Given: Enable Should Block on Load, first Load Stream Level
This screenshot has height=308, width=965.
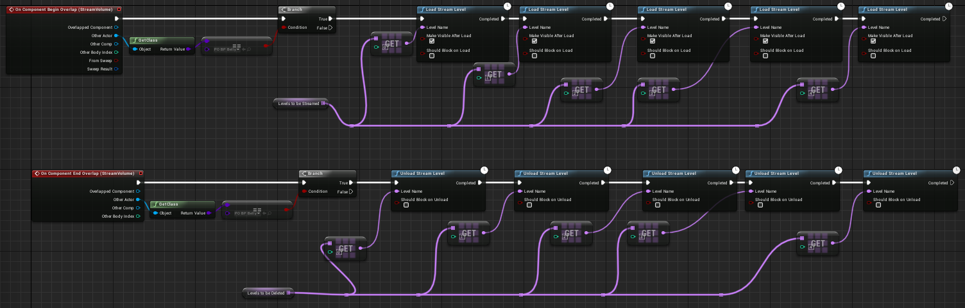Looking at the screenshot, I should [x=431, y=56].
